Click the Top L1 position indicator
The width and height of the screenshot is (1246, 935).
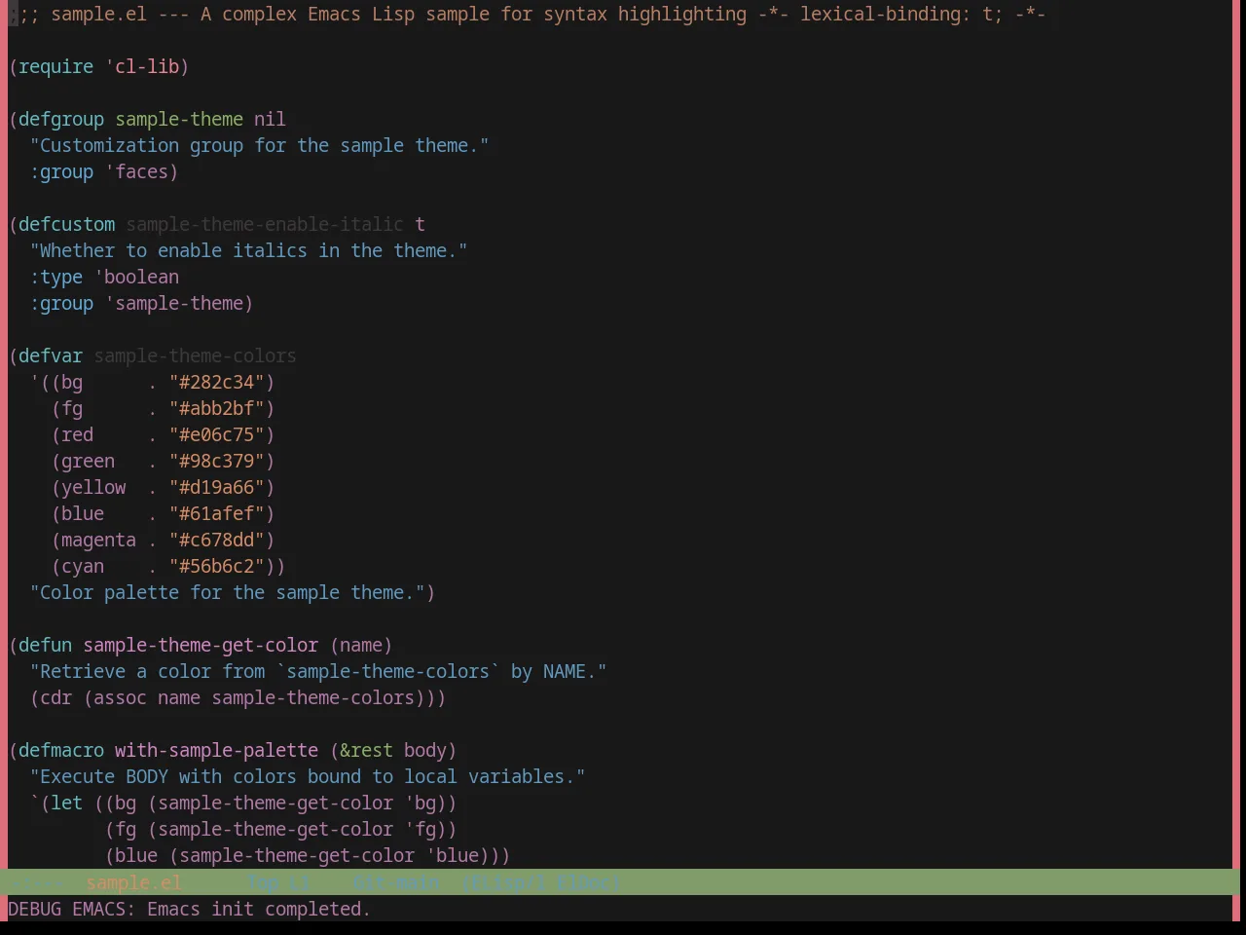click(278, 882)
